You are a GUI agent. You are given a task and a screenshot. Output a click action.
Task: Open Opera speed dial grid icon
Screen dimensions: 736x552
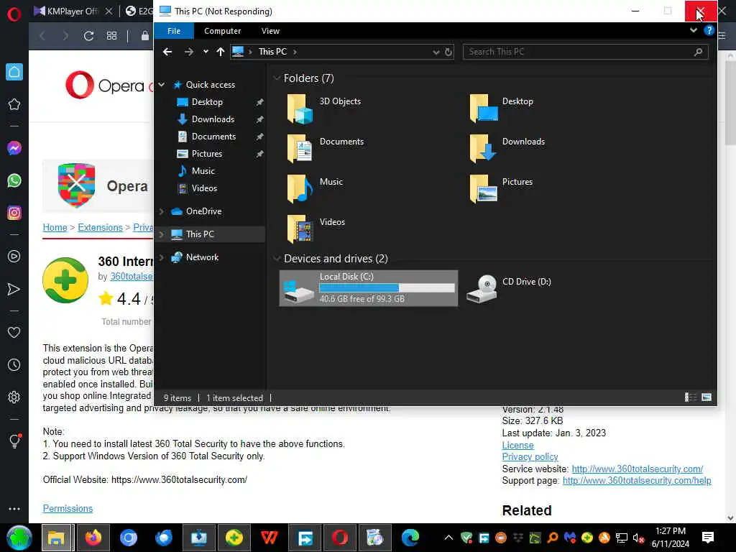coord(111,36)
